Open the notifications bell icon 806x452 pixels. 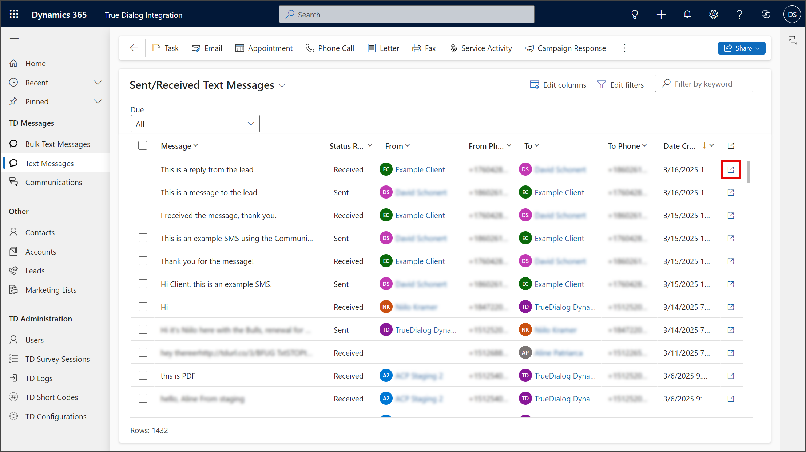(x=687, y=15)
